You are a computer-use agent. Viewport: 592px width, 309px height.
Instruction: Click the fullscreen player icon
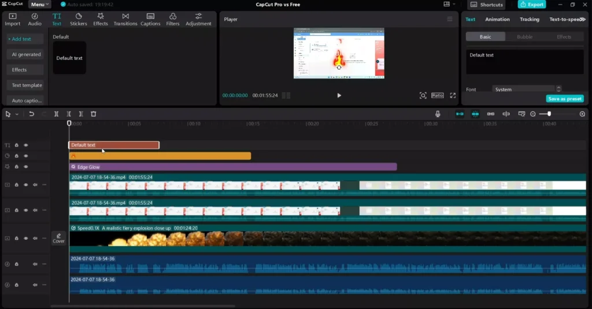pyautogui.click(x=453, y=95)
